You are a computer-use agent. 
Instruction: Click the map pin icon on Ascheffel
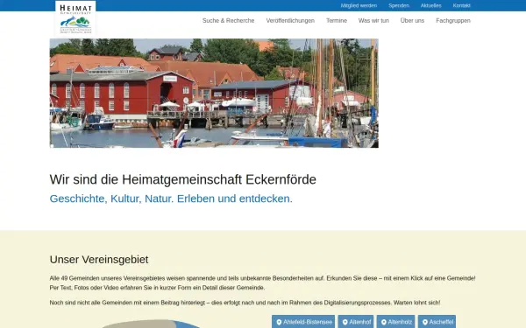click(425, 322)
